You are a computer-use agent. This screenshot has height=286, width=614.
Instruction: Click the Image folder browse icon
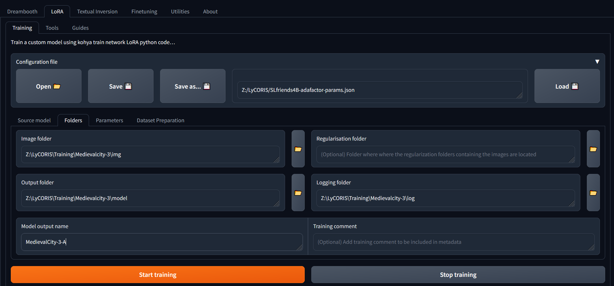298,149
